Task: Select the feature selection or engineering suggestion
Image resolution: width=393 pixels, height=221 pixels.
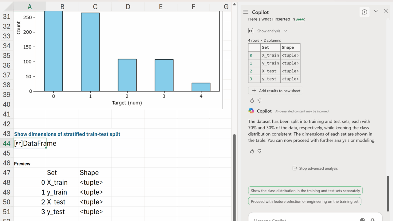Action: (305, 201)
